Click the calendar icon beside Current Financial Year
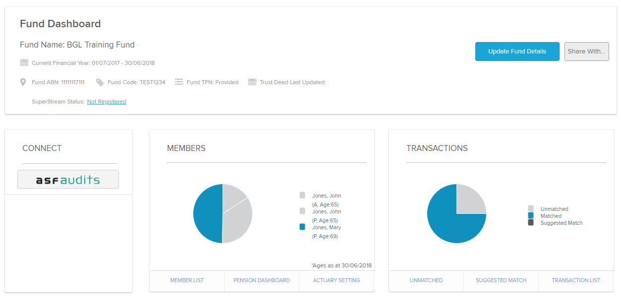 point(24,63)
